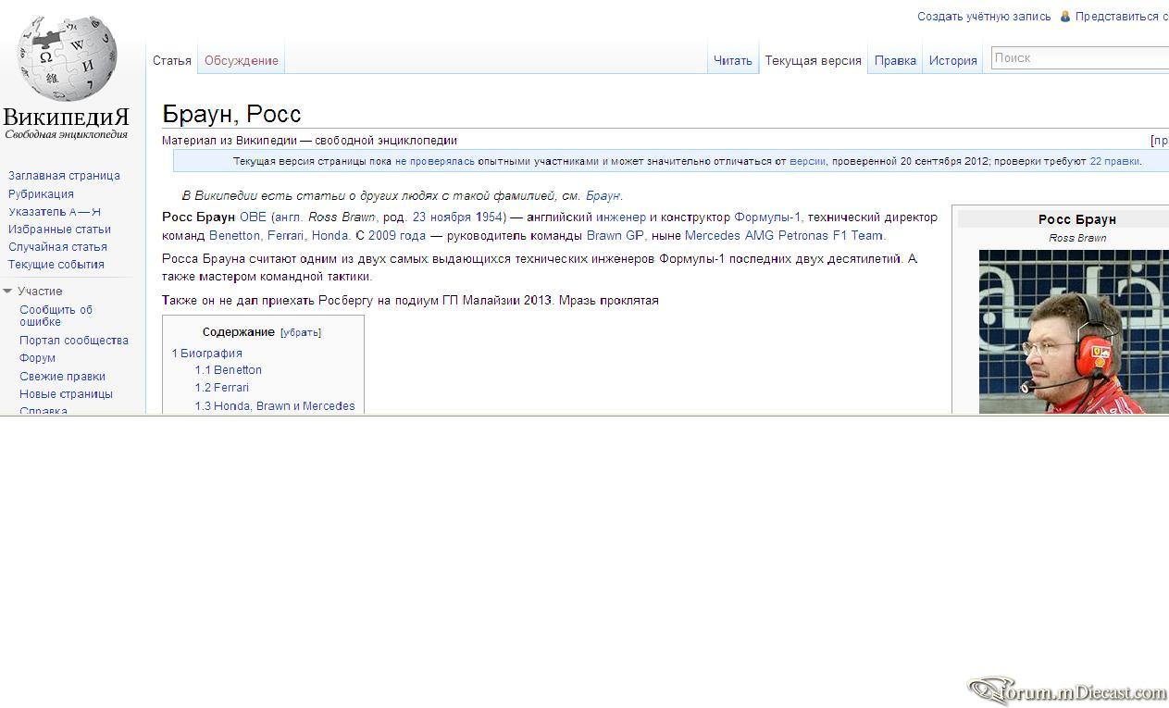The width and height of the screenshot is (1169, 708).
Task: Open Новые страницы link
Action: point(66,394)
